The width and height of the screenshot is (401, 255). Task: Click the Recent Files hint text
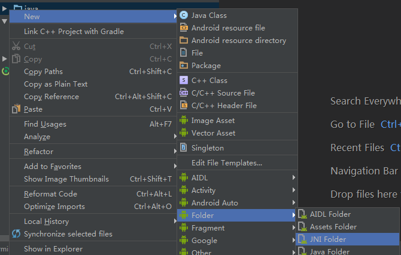(357, 148)
